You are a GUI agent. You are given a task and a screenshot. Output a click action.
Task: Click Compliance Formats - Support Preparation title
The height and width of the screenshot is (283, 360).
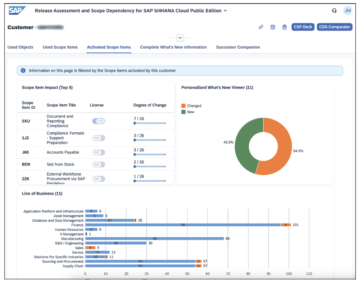(x=65, y=138)
